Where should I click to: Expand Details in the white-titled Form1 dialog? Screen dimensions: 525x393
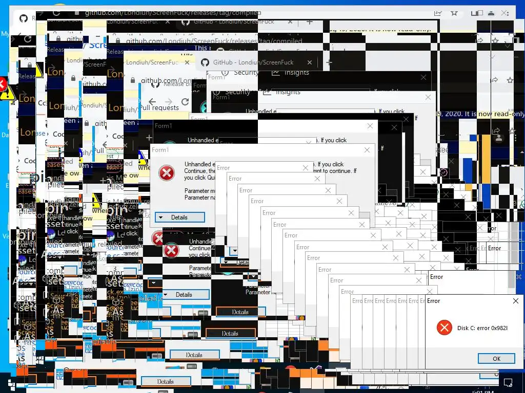point(180,217)
